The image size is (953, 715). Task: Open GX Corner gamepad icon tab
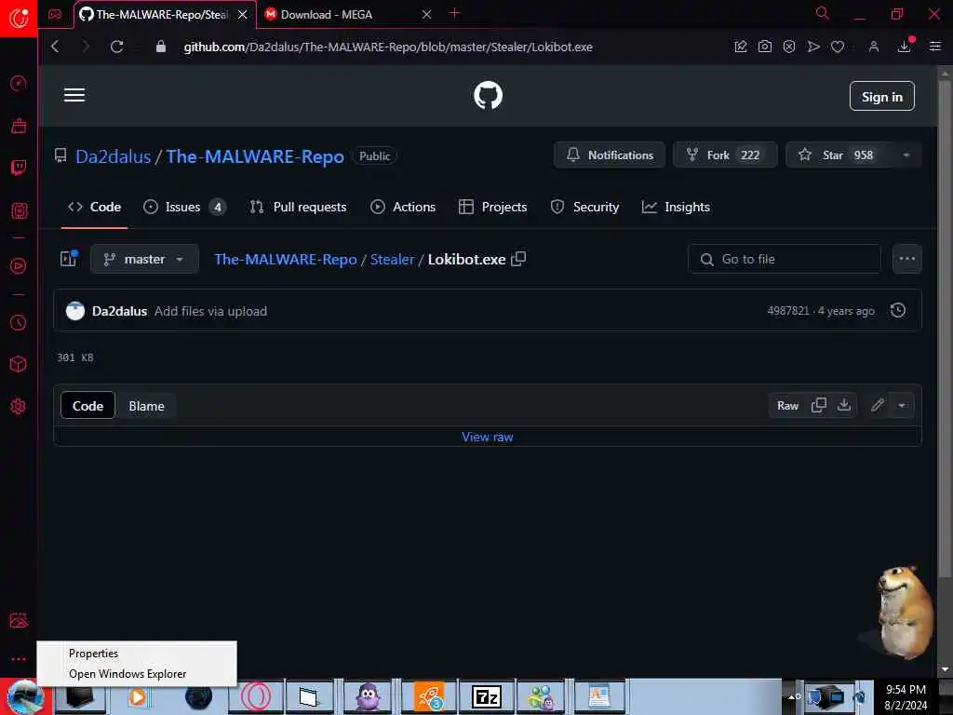tap(55, 14)
